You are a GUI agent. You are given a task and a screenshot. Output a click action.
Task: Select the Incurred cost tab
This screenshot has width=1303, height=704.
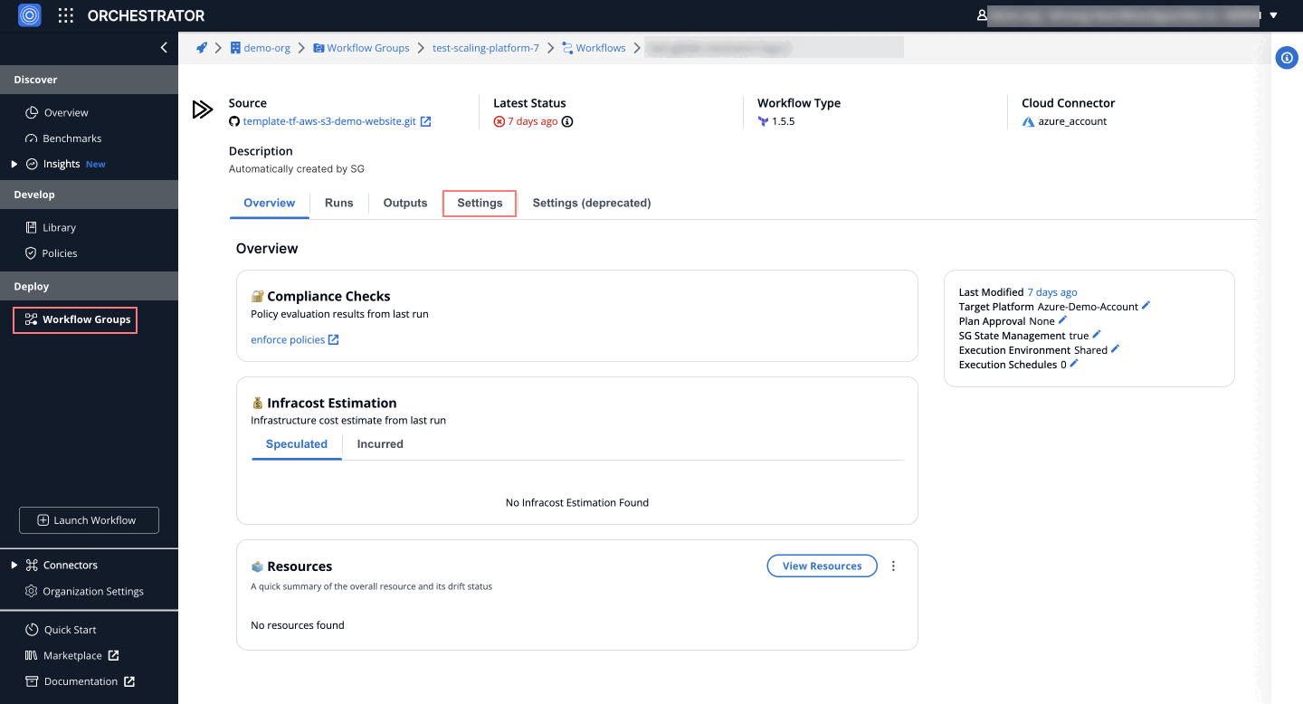click(380, 444)
